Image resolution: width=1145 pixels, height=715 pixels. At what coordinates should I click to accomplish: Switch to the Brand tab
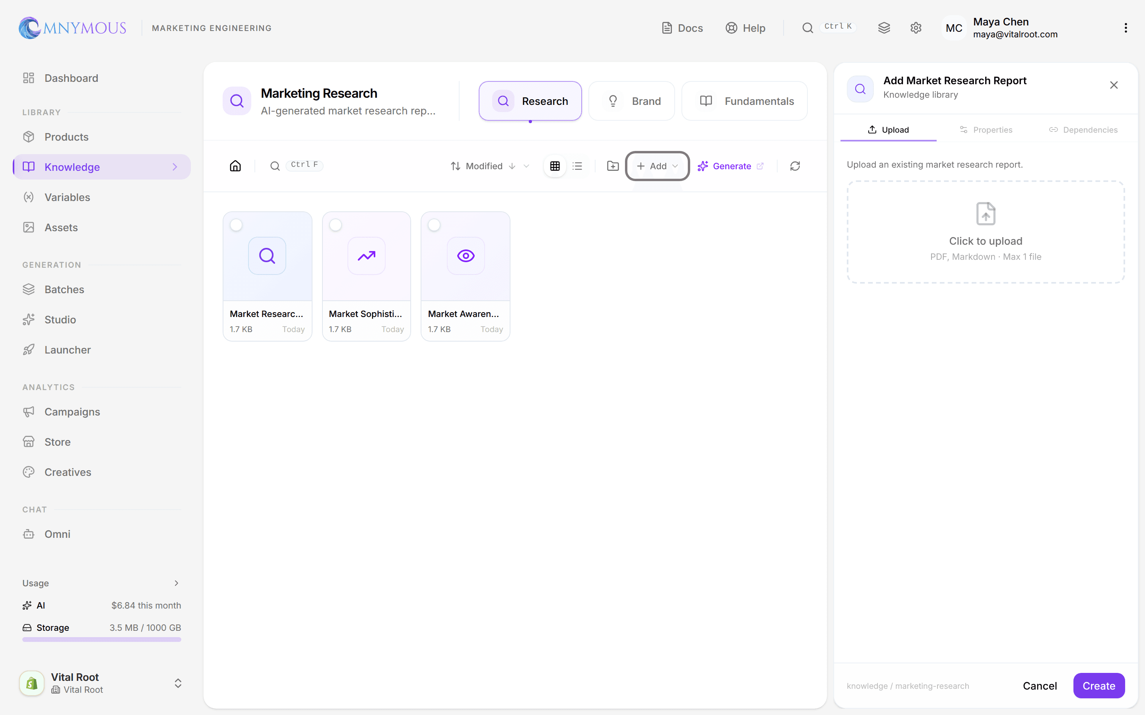click(x=631, y=101)
